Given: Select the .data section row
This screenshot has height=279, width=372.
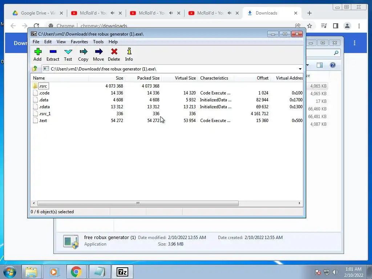Looking at the screenshot, I should click(167, 100).
